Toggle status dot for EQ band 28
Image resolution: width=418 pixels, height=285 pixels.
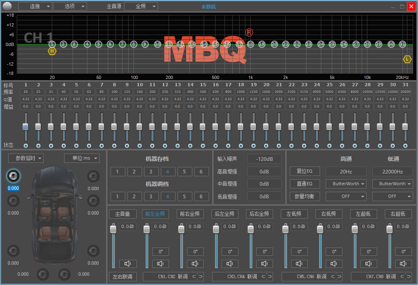[x=367, y=146]
